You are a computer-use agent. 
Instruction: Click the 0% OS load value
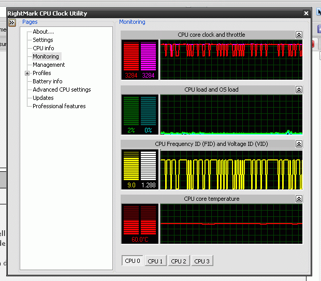[148, 130]
